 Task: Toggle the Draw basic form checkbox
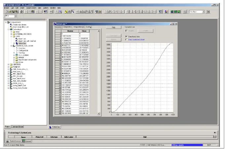(x=127, y=37)
